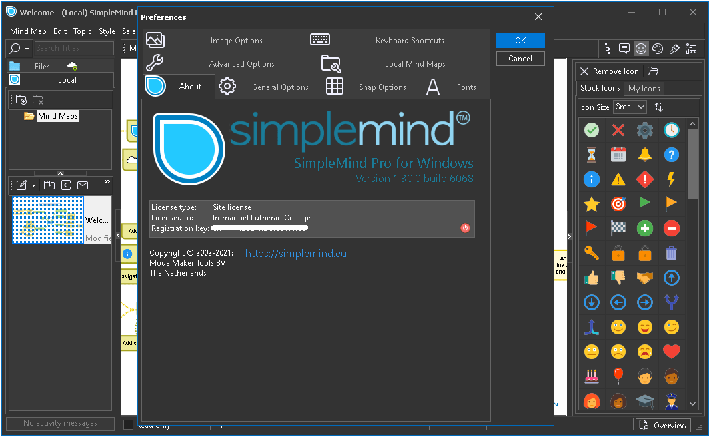Viewport: 709px width, 437px height.
Task: Click the red power button by registration key
Action: coord(465,228)
